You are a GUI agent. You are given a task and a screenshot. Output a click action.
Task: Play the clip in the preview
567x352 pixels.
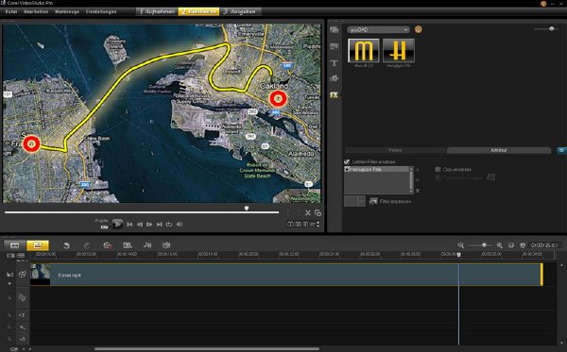(117, 225)
